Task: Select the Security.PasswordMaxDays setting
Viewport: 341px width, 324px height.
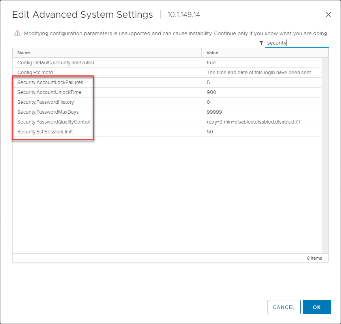Action: pos(48,112)
